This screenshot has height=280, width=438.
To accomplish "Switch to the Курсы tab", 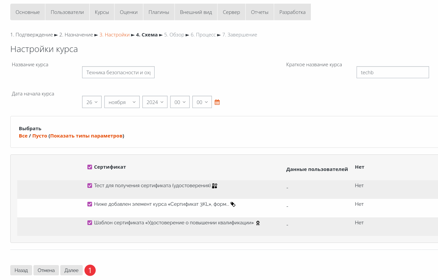I will point(102,12).
